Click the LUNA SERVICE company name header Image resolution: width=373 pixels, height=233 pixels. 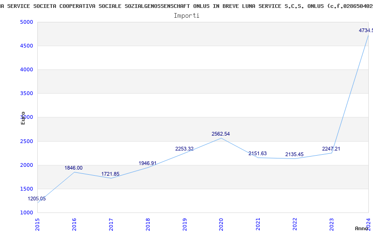[x=186, y=6]
